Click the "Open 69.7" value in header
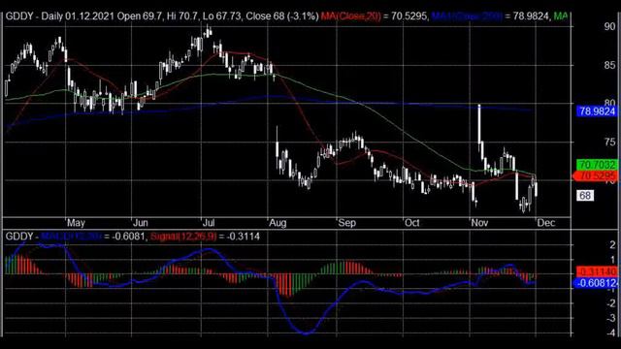This screenshot has width=621, height=349. [139, 16]
